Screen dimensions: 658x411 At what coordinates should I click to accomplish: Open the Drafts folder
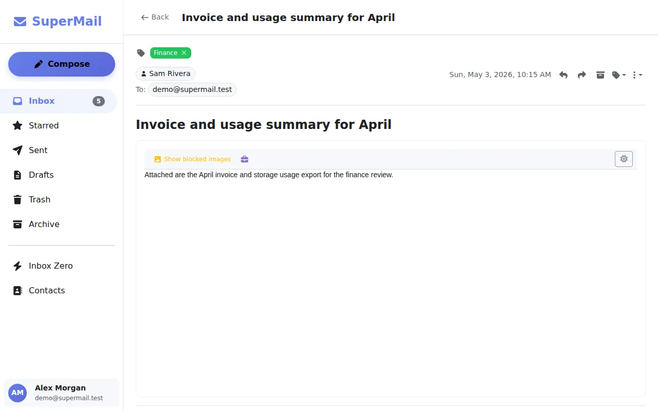(x=59, y=175)
